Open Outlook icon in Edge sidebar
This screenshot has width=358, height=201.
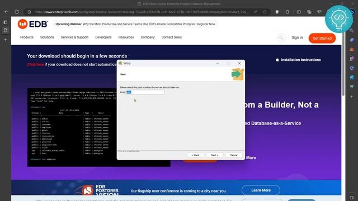pyautogui.click(x=352, y=77)
